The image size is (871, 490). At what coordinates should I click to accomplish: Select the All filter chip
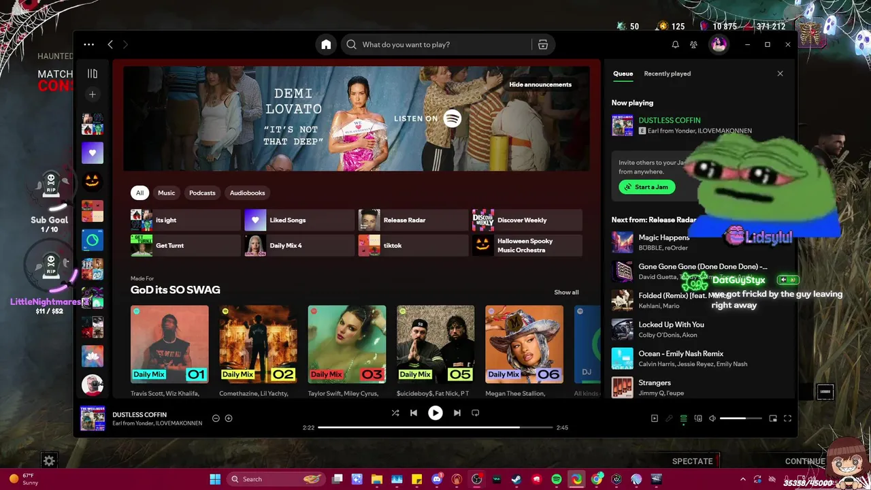point(139,193)
